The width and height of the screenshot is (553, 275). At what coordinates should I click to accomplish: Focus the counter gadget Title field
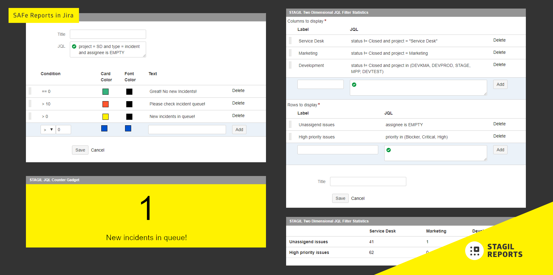pyautogui.click(x=108, y=34)
